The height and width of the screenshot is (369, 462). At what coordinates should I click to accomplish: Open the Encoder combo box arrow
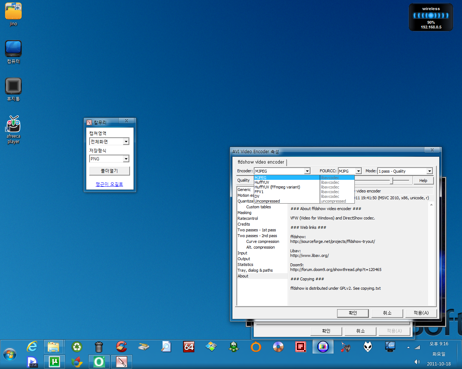[307, 171]
